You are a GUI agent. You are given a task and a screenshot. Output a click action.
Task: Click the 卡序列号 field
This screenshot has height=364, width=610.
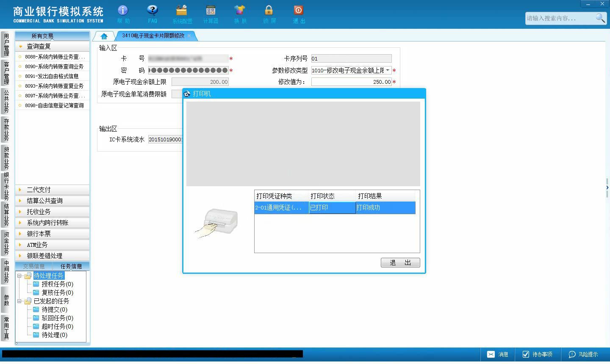pos(352,58)
